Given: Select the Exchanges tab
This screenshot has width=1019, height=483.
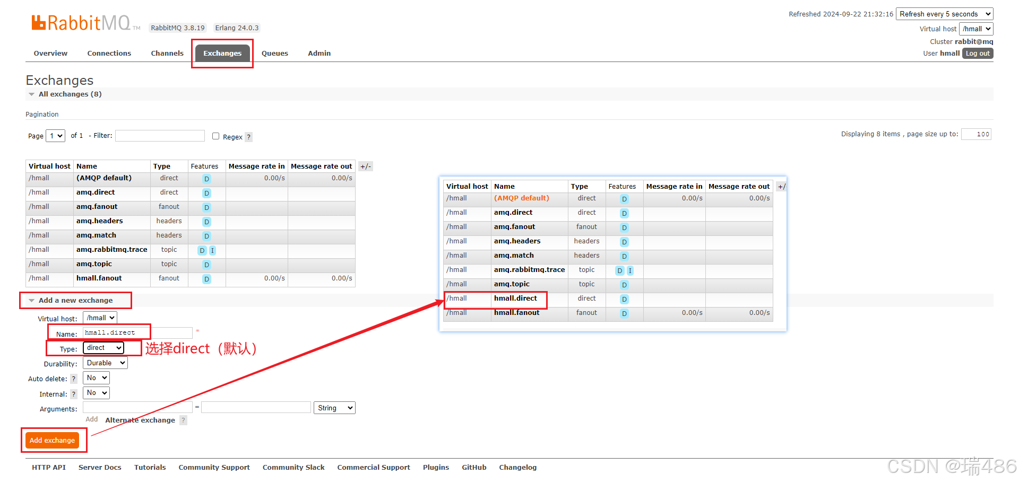Looking at the screenshot, I should [222, 54].
